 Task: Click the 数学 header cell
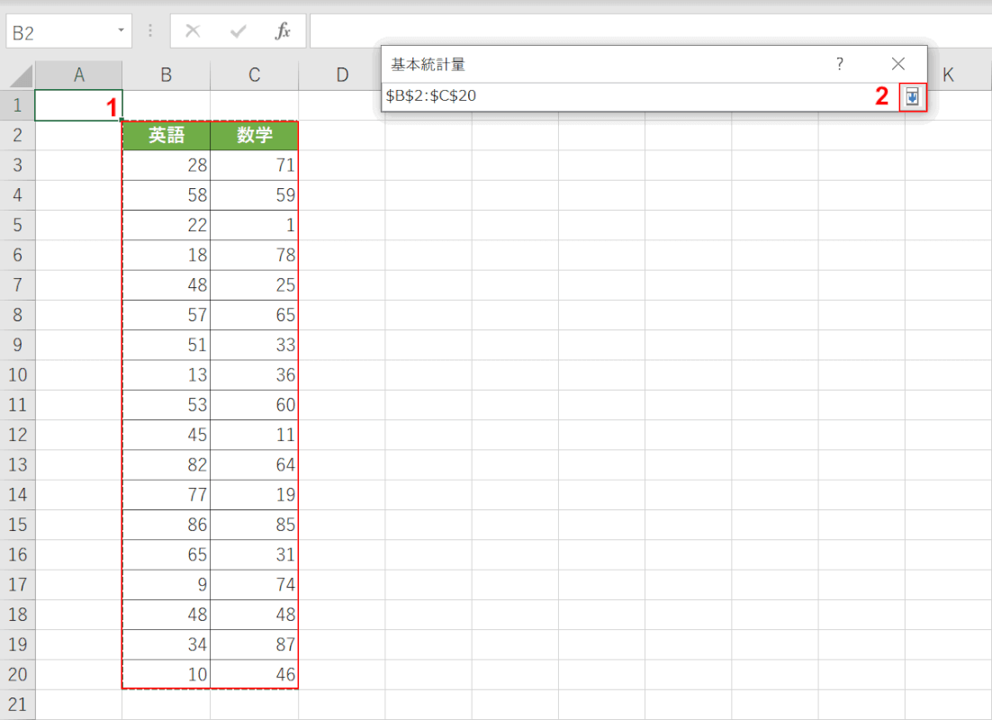pyautogui.click(x=254, y=136)
